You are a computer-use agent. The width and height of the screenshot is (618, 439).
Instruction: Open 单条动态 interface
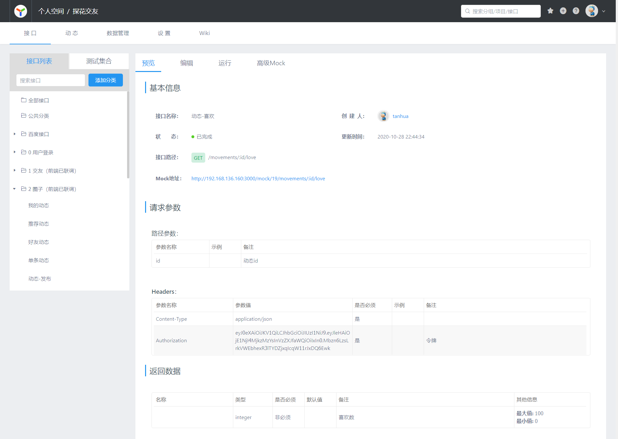click(x=39, y=260)
